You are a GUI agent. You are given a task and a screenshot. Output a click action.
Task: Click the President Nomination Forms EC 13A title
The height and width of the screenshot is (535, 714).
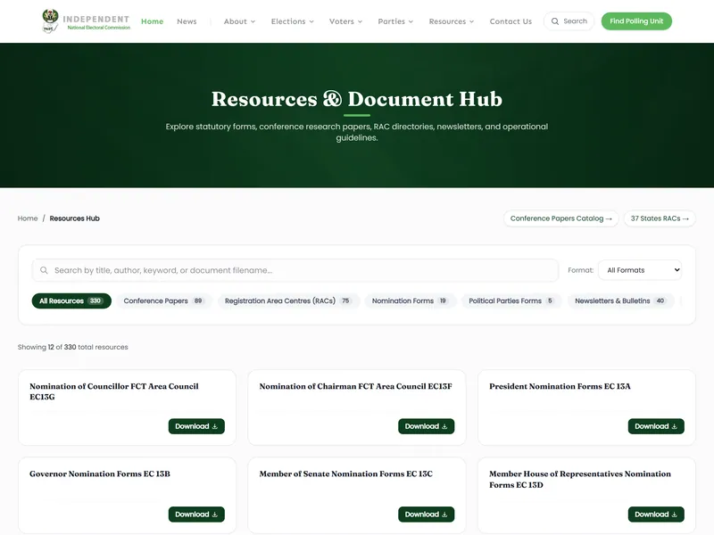[x=560, y=386]
